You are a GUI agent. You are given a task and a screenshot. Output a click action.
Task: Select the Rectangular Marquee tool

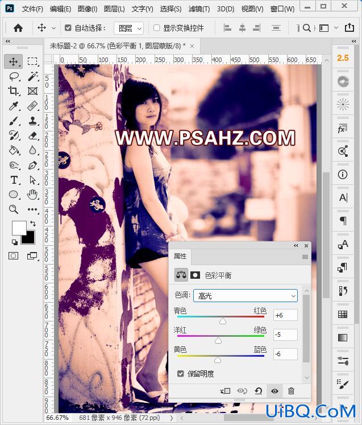(x=32, y=61)
